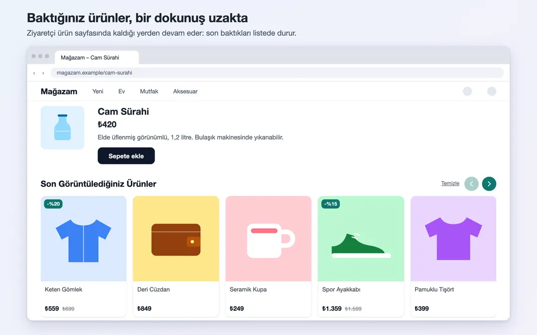Viewport: 537px width, 335px height.
Task: Click the ₺559 price
Action: tap(52, 309)
